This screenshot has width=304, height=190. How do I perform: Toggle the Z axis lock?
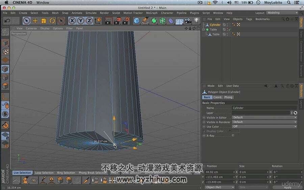point(89,21)
